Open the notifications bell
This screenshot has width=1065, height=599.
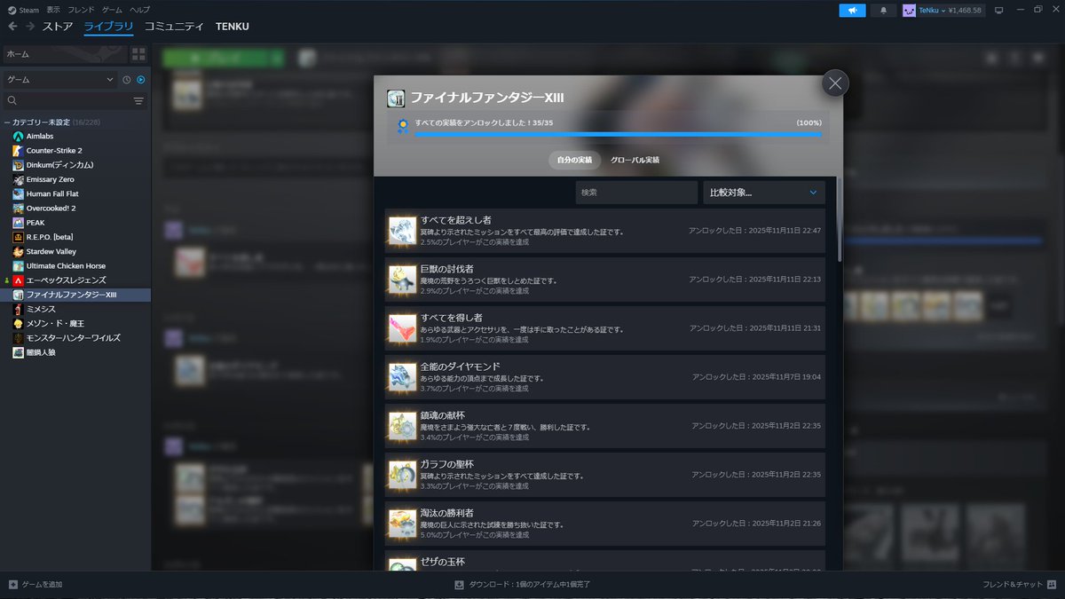click(x=883, y=10)
